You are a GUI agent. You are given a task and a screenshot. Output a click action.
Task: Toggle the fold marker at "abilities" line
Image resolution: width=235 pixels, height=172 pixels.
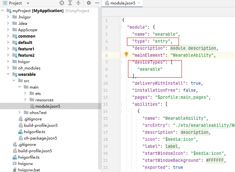[120, 104]
